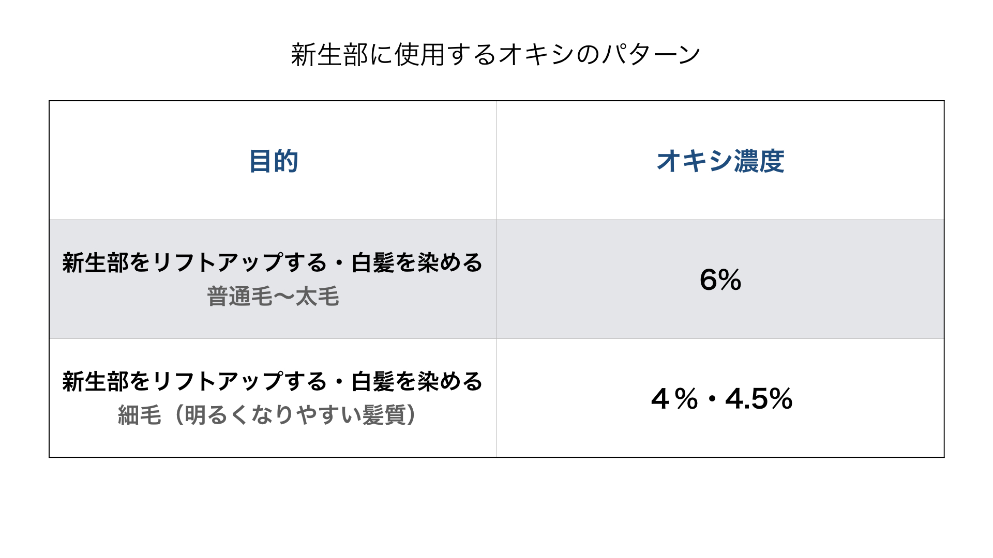Click the word パターン in the slide title
Image resolution: width=993 pixels, height=558 pixels.
tap(650, 55)
